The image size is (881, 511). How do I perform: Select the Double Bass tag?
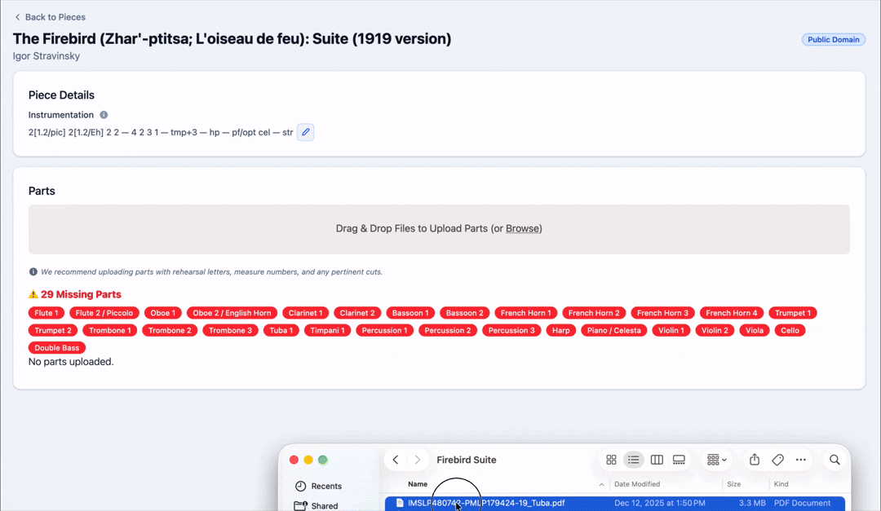pyautogui.click(x=57, y=347)
